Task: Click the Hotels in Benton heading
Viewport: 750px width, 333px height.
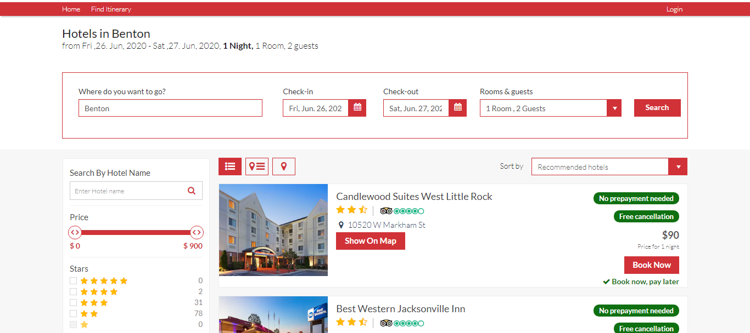Action: tap(106, 34)
